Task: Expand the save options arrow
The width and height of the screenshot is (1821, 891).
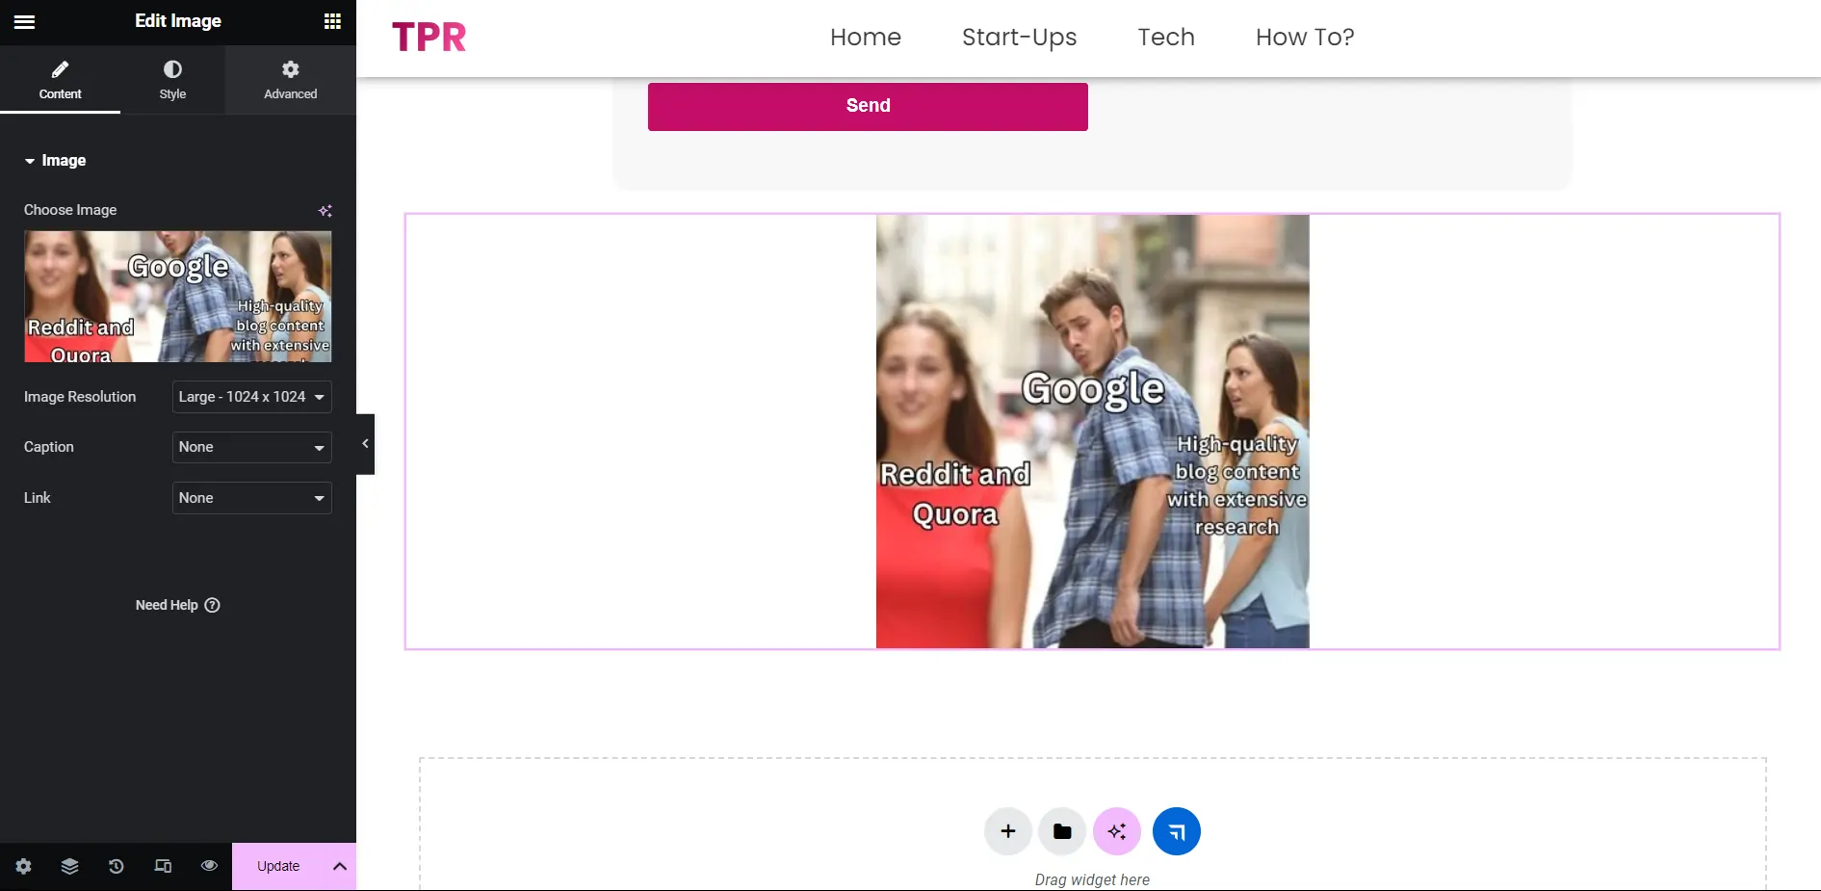Action: click(340, 866)
